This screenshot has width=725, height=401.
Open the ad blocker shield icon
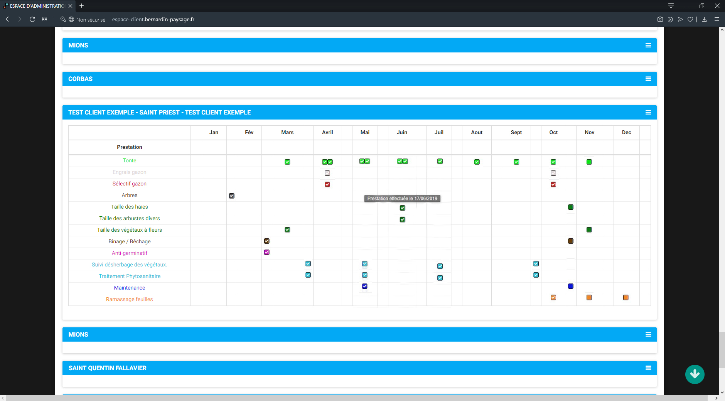point(670,19)
